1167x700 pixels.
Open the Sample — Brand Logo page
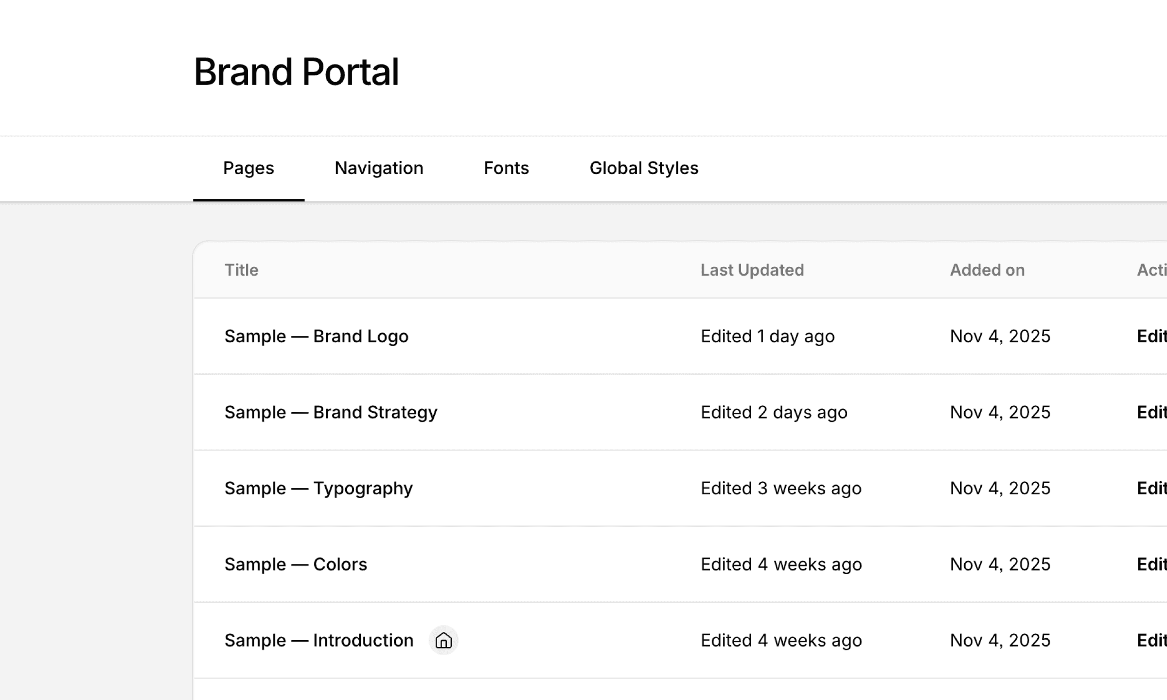(x=316, y=336)
